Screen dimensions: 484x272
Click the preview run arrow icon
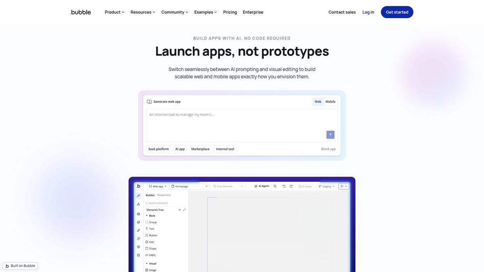(x=342, y=186)
